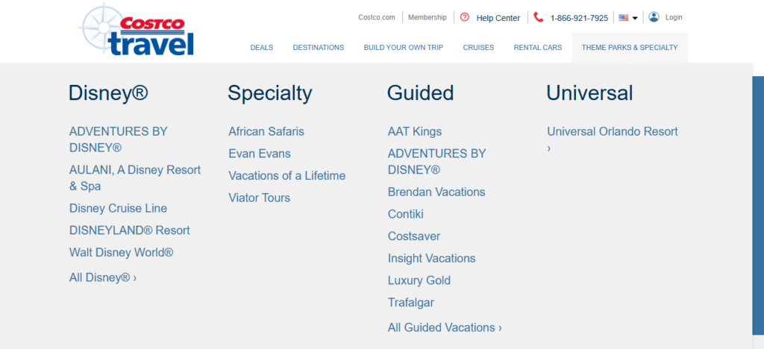Click the Universal column heading
Screen dimensions: 764x349
click(589, 92)
